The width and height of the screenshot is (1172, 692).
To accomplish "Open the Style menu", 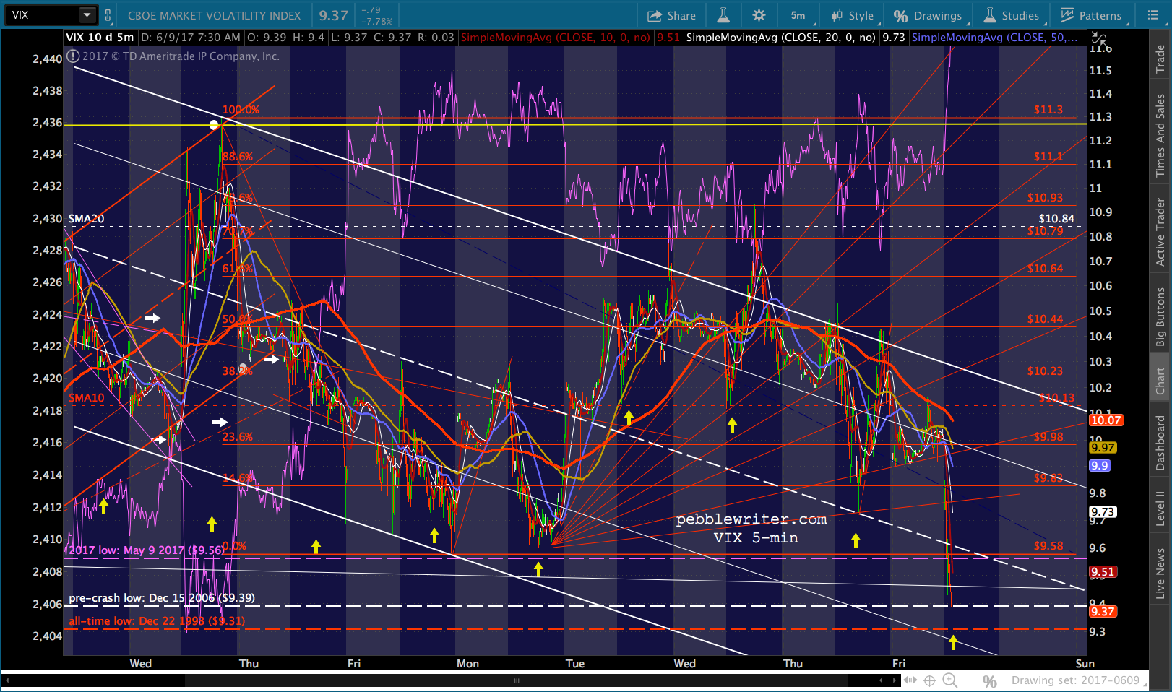I will pos(853,15).
